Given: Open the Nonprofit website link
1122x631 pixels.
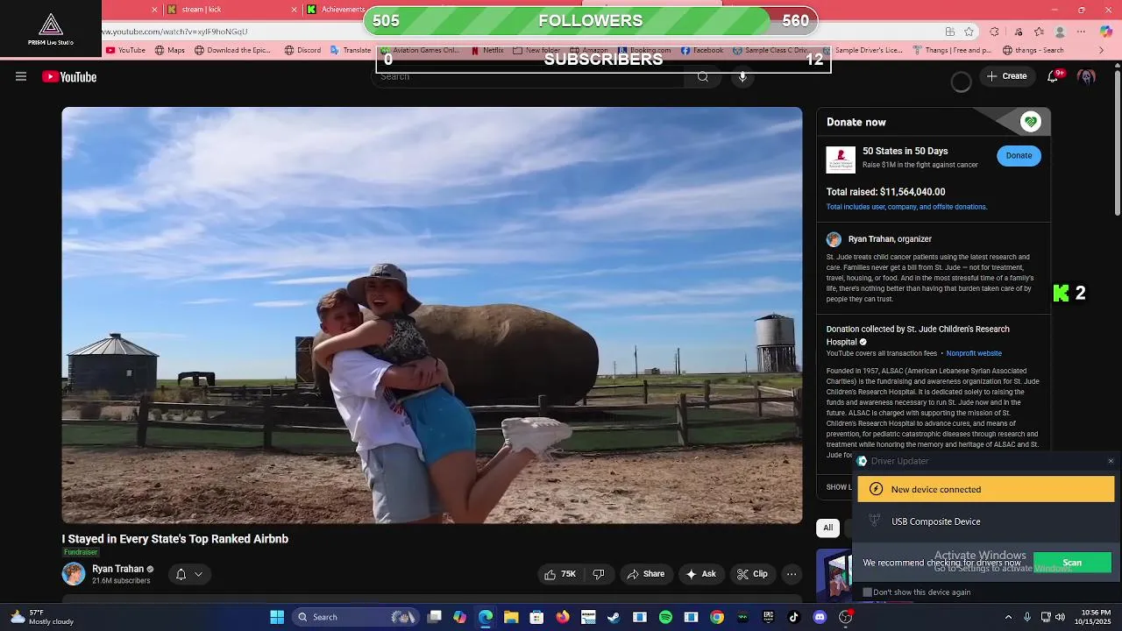Looking at the screenshot, I should point(974,353).
